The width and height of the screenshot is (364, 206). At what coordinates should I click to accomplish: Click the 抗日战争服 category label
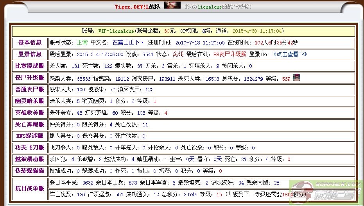30,188
